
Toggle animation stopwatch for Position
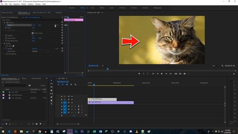(6, 25)
